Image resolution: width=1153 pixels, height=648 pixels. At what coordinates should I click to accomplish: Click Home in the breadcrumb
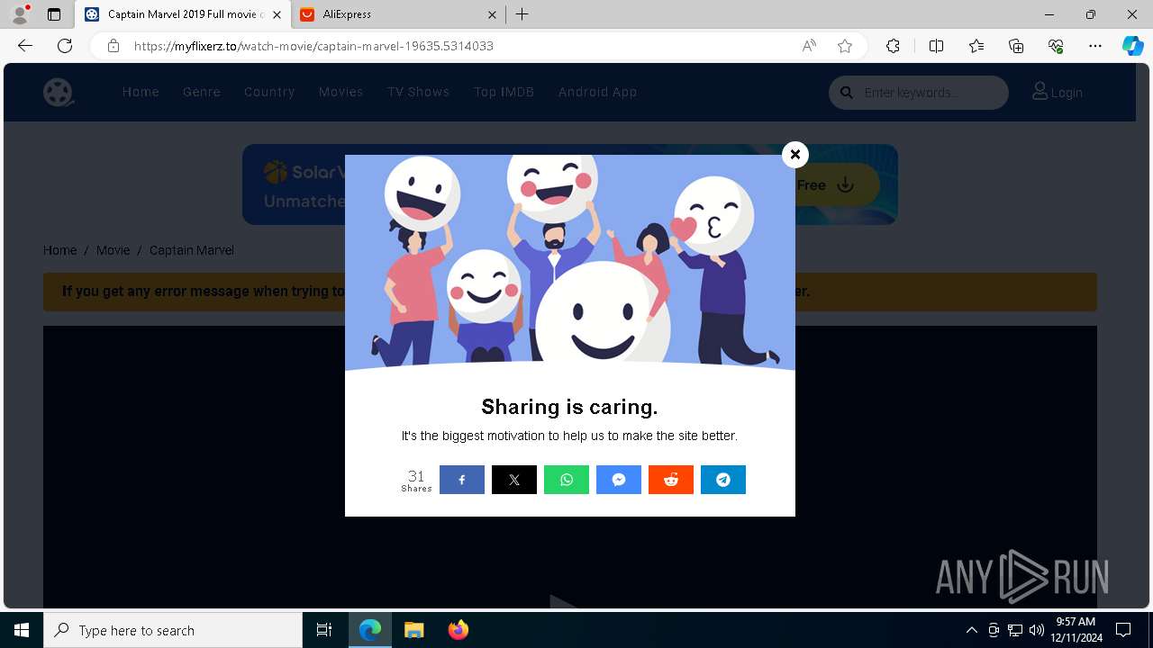pos(59,250)
